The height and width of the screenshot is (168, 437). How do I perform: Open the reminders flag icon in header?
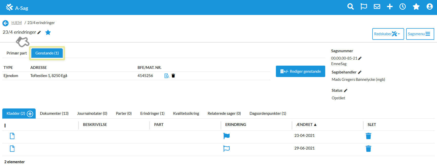(364, 7)
